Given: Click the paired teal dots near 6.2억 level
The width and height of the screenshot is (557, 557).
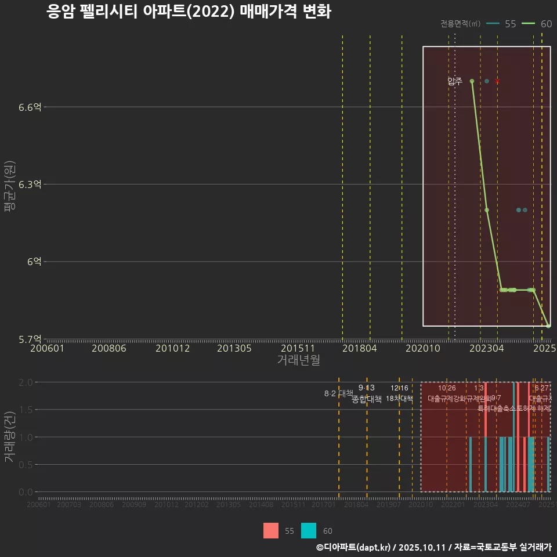Looking at the screenshot, I should click(521, 210).
